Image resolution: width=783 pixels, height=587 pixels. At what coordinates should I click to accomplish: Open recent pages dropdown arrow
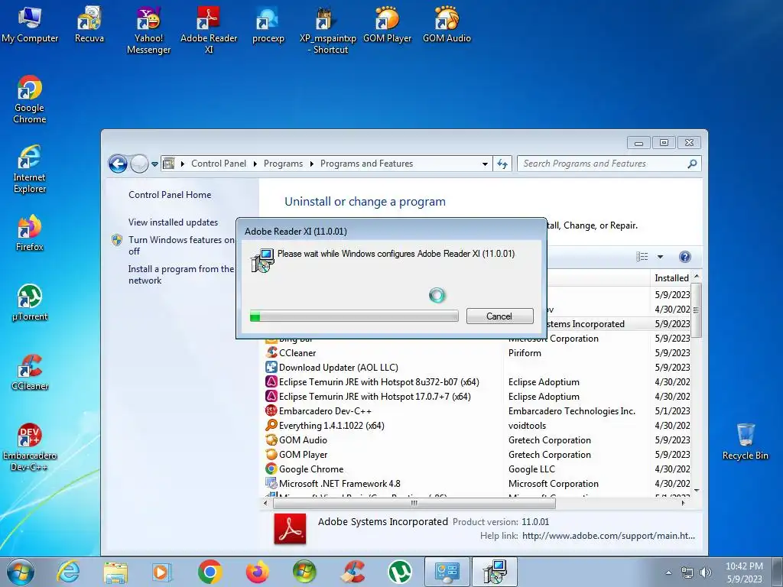click(154, 164)
